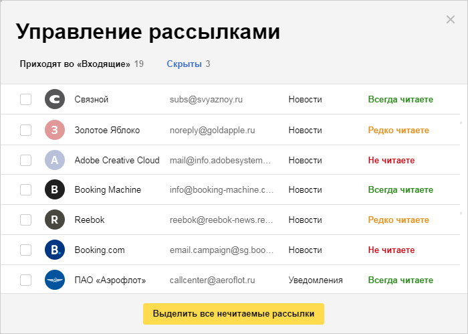Viewport: 468px width, 334px height.
Task: Click the Booking.com sender name
Action: tap(100, 250)
